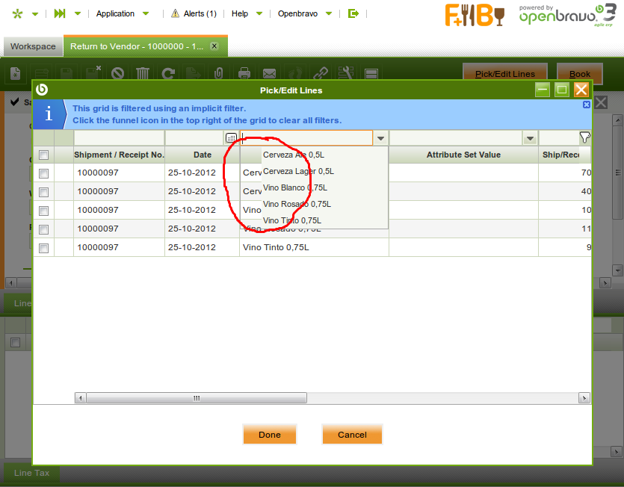Click the grid scrollbar right arrow
This screenshot has width=624, height=487.
[x=584, y=398]
